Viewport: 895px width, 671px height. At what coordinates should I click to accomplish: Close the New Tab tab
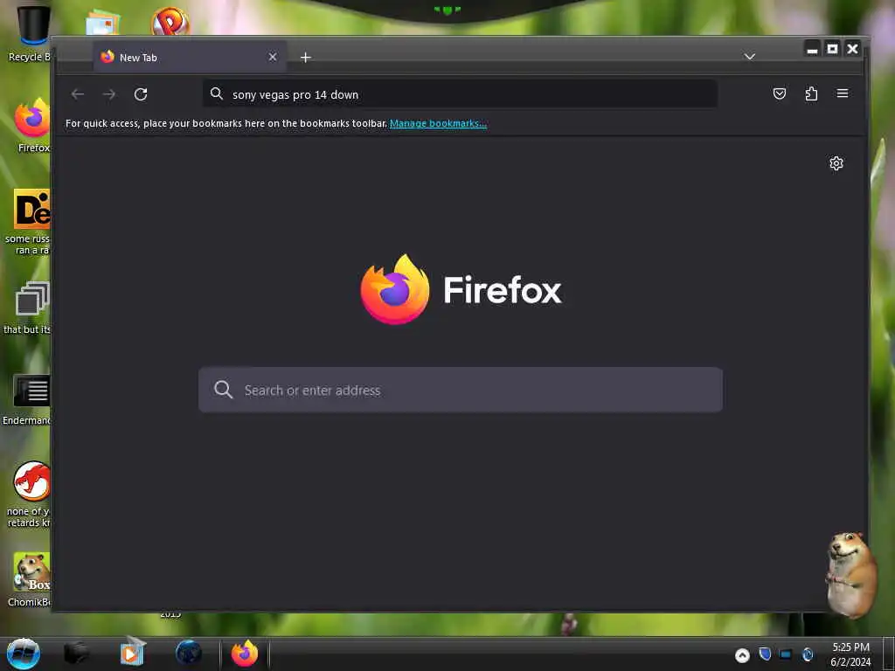pos(273,57)
